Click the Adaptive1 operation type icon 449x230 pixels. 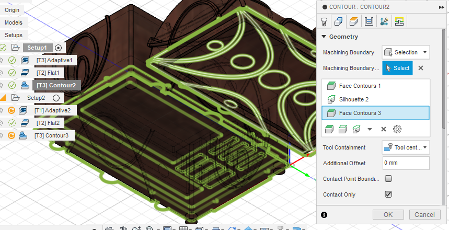(25, 61)
